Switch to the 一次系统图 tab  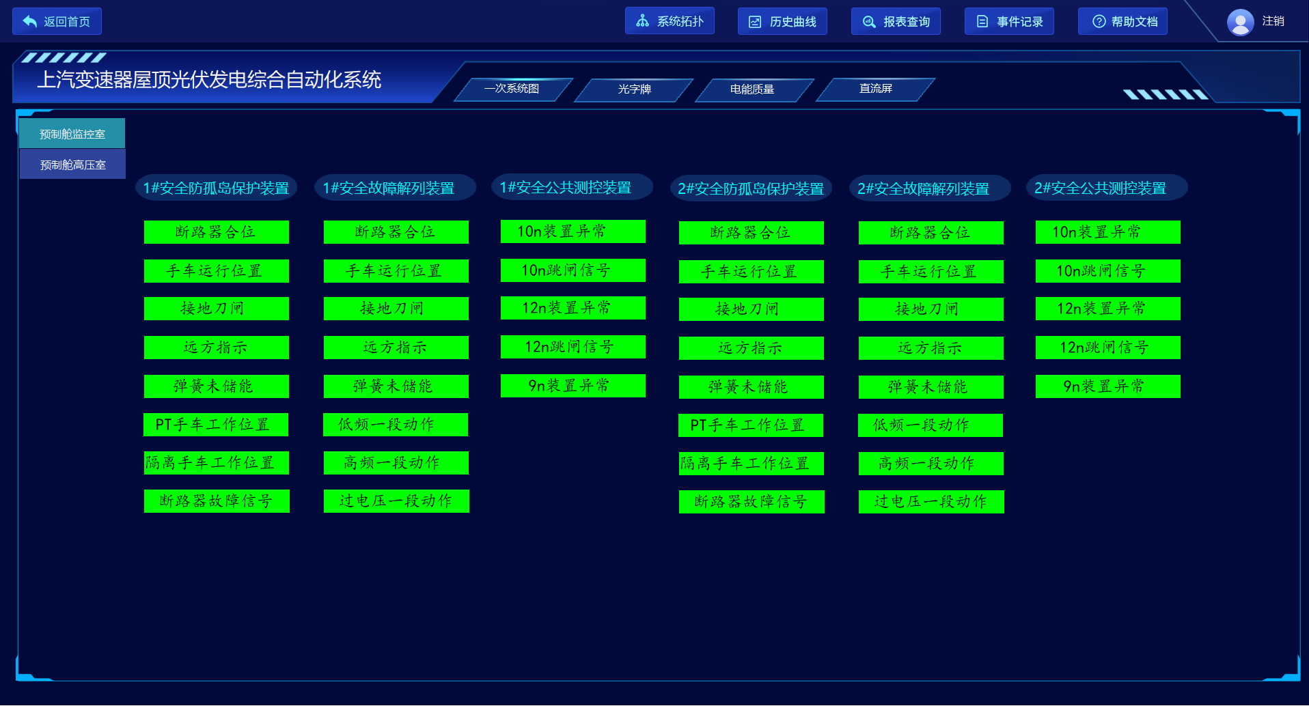point(512,89)
